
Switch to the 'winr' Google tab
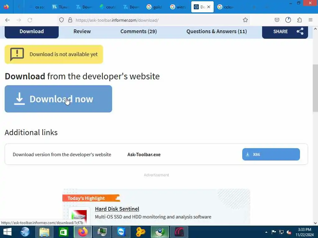(178, 7)
